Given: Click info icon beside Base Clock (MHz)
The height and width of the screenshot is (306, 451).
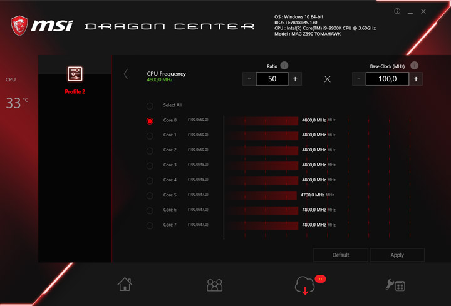Looking at the screenshot, I should [x=414, y=66].
